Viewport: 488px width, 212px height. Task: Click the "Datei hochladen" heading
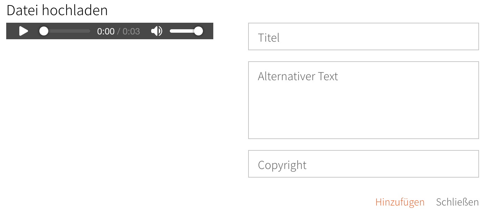57,10
